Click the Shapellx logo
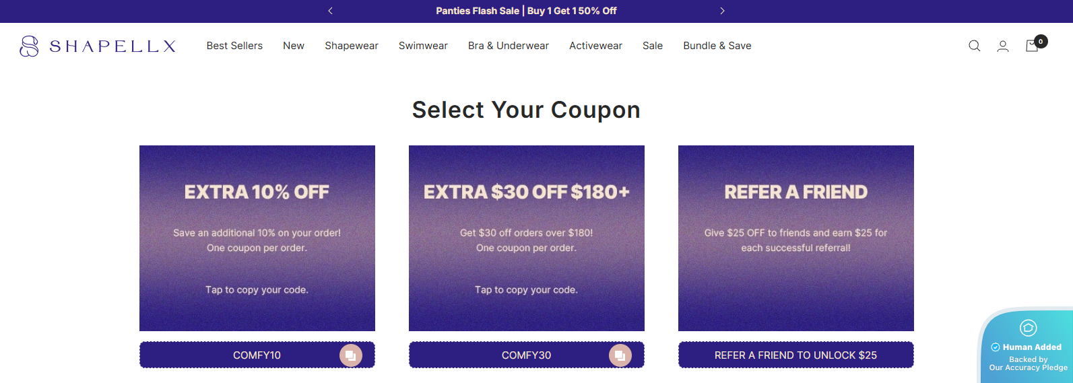This screenshot has height=383, width=1073. pos(98,46)
